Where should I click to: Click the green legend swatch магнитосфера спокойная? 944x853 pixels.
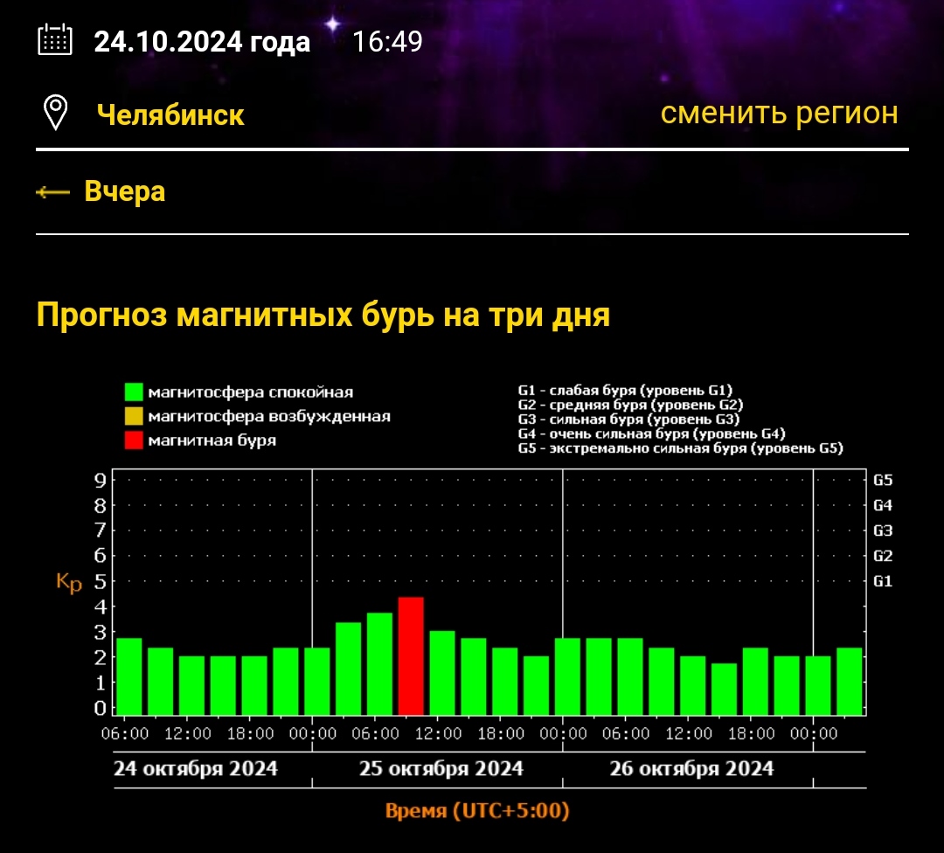134,392
